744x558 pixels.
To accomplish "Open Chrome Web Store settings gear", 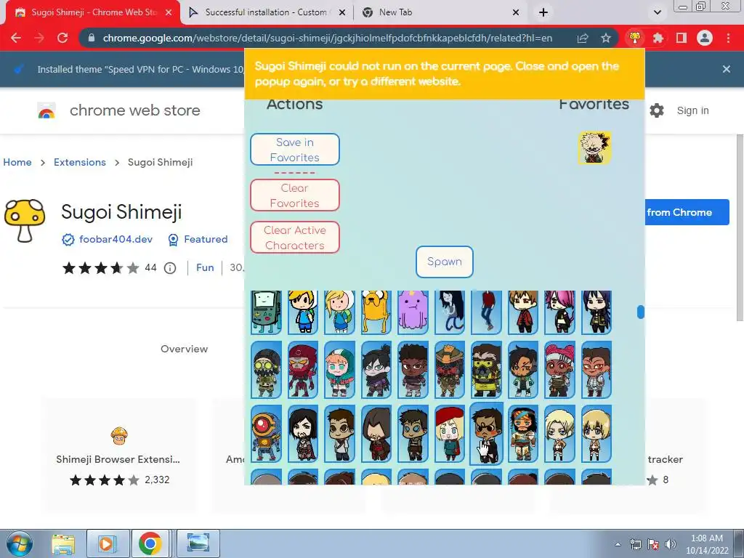I will pyautogui.click(x=657, y=110).
